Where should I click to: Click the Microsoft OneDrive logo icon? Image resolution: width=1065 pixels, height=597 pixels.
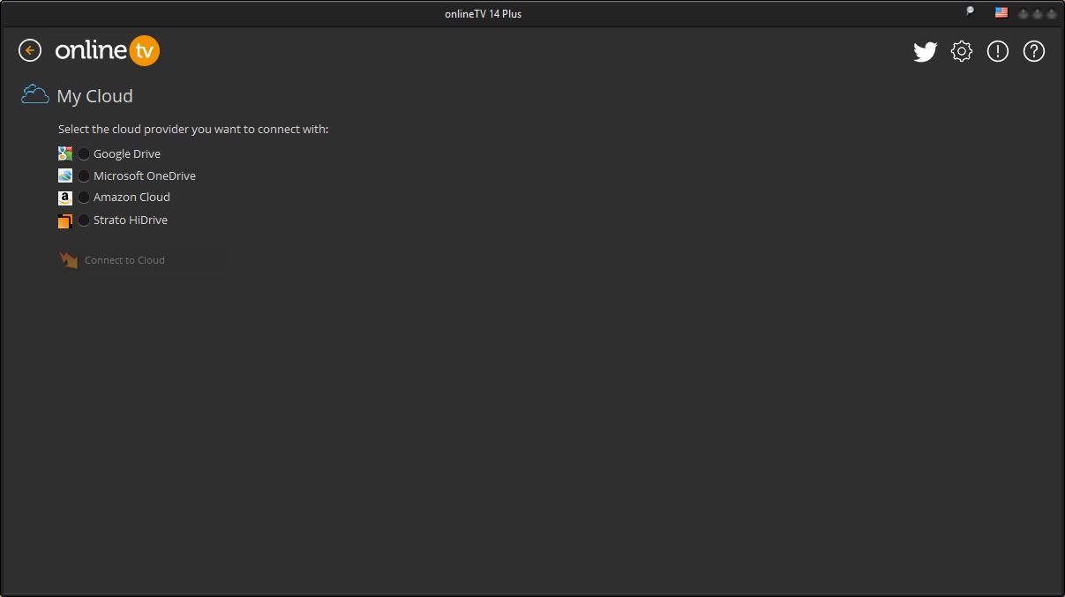click(65, 175)
